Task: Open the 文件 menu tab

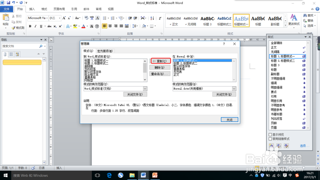Action: click(6, 9)
